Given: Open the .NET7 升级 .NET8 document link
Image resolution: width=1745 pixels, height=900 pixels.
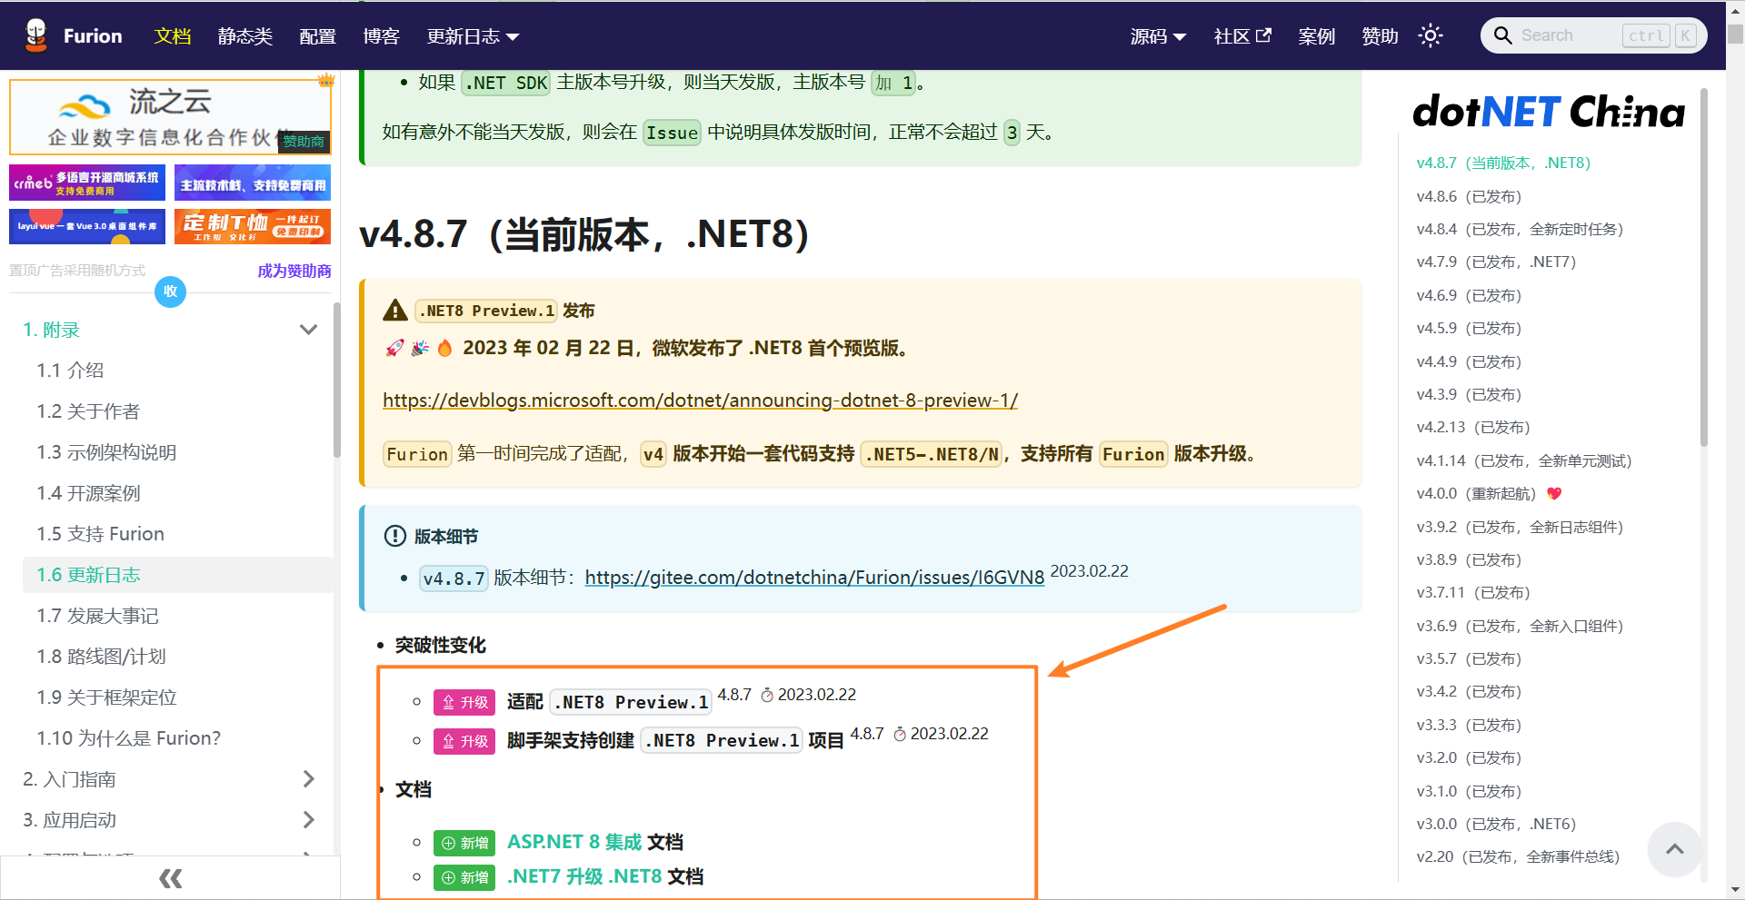Looking at the screenshot, I should 584,876.
